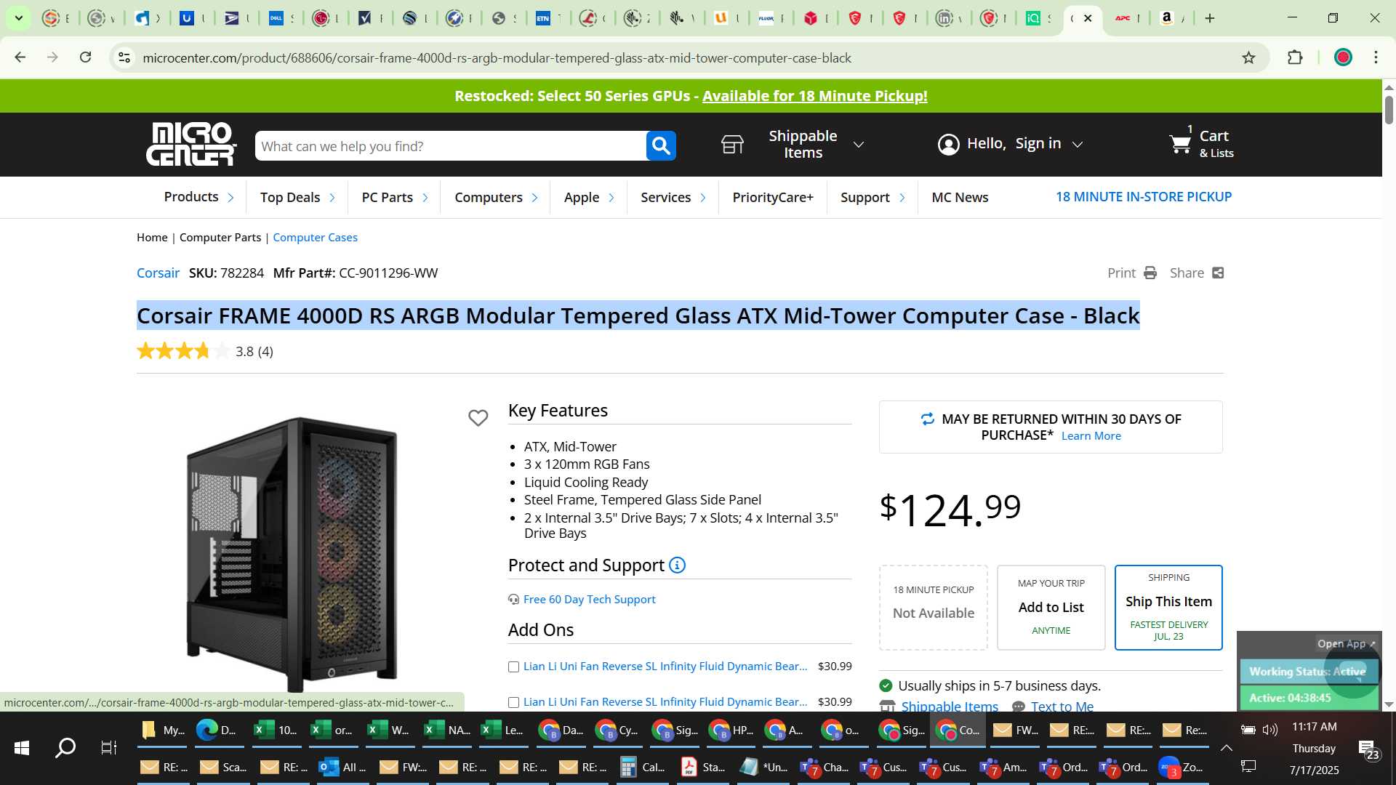The image size is (1396, 785).
Task: Click the Print printer icon
Action: point(1150,273)
